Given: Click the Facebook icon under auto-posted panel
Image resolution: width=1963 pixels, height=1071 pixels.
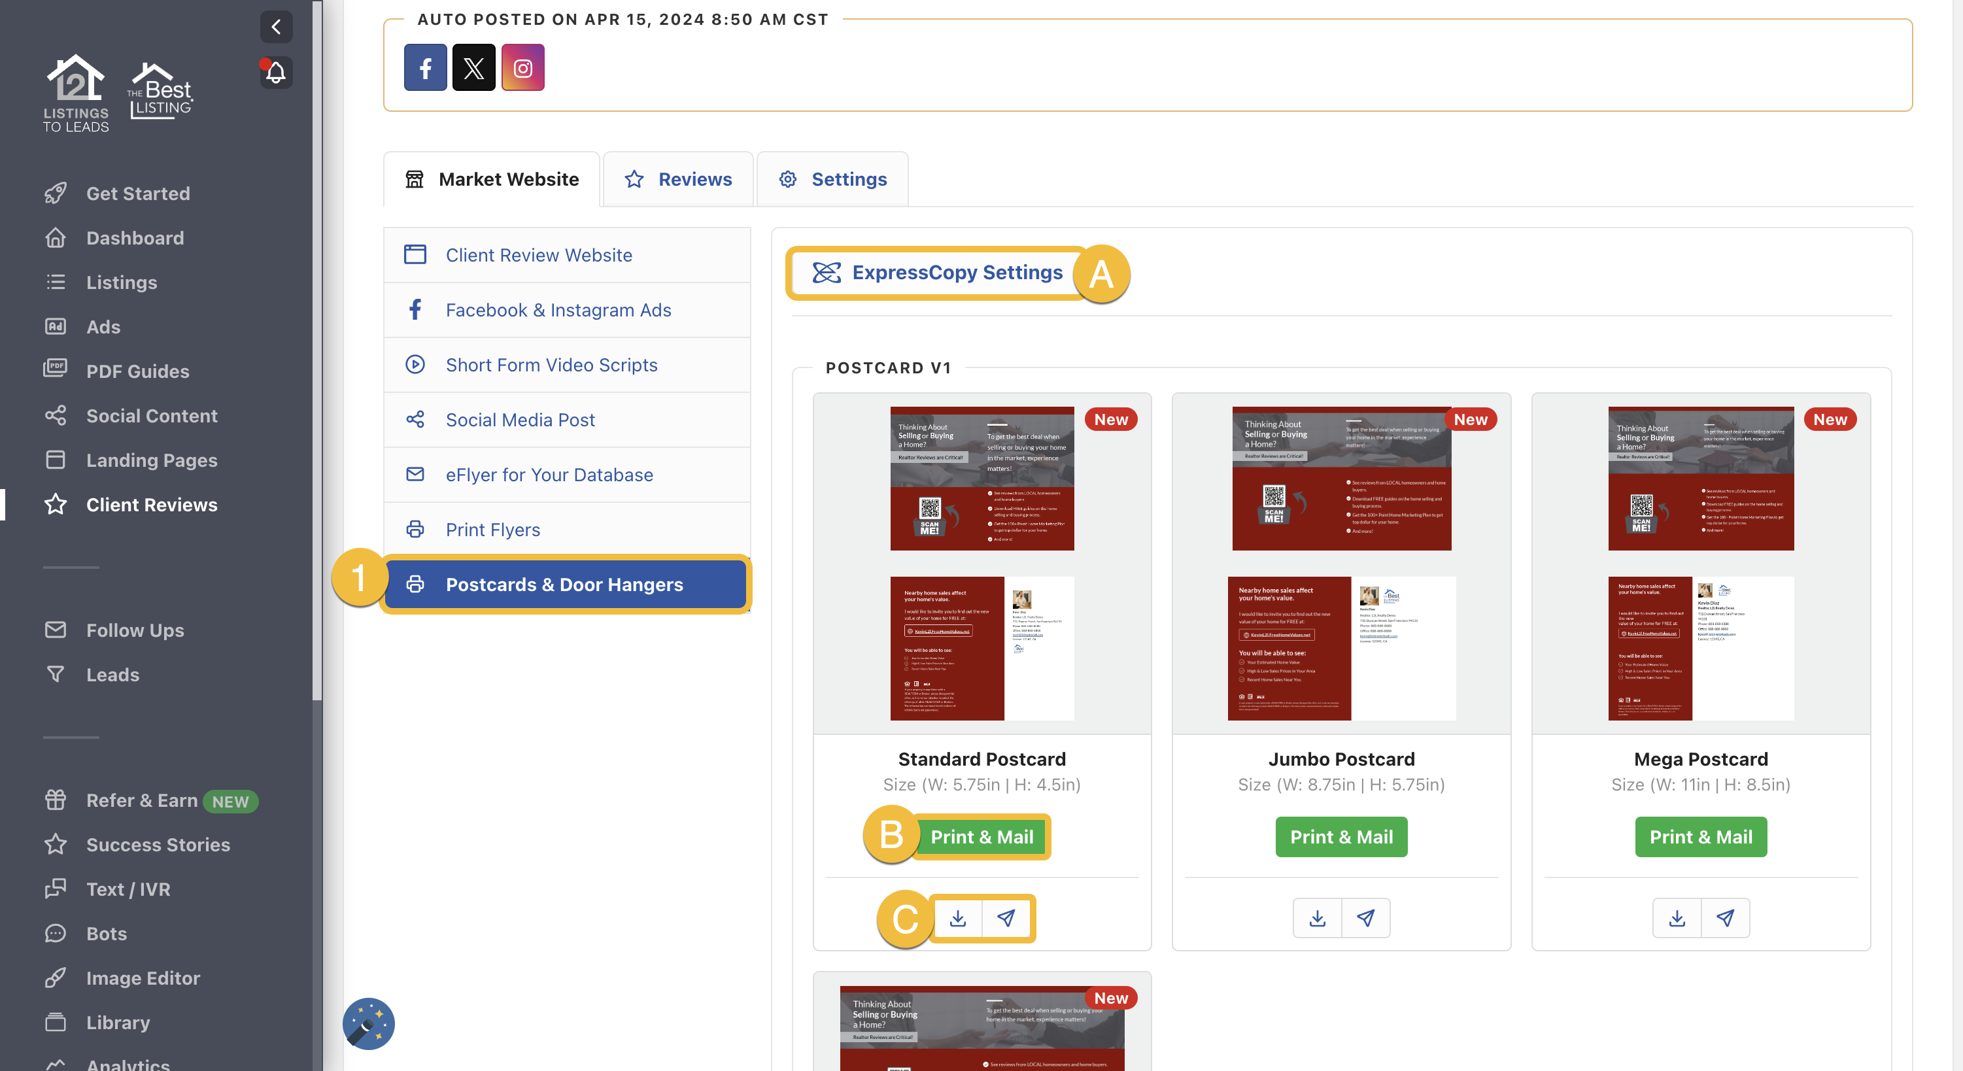Looking at the screenshot, I should click(x=425, y=67).
